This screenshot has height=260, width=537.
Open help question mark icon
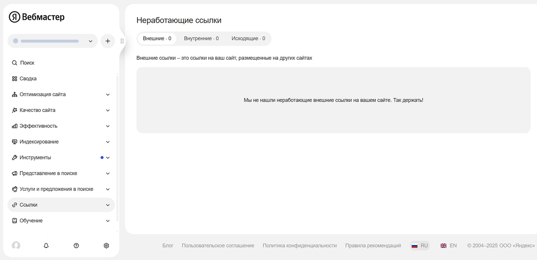pyautogui.click(x=76, y=246)
